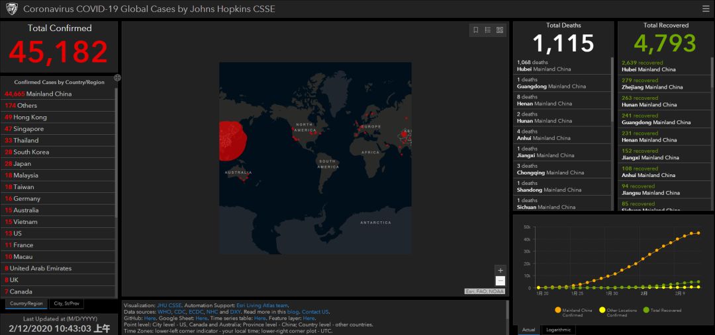
Task: Click the expand icon beside Confirmed Cases panel
Action: [117, 78]
